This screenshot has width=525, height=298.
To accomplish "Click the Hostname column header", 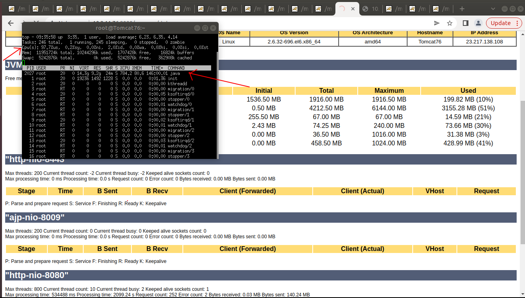I will tap(430, 33).
